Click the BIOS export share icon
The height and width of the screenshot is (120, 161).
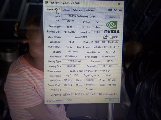coord(105,37)
